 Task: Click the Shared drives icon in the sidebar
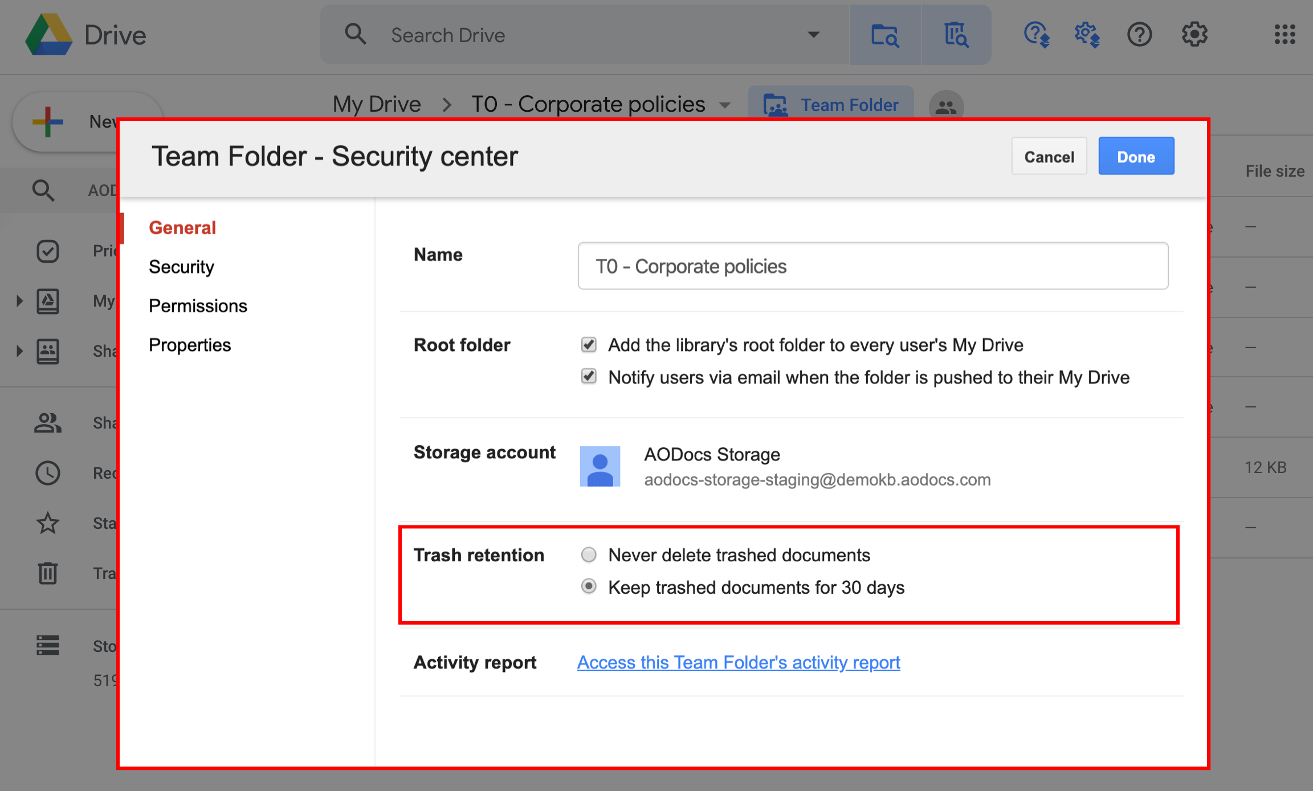pos(47,351)
